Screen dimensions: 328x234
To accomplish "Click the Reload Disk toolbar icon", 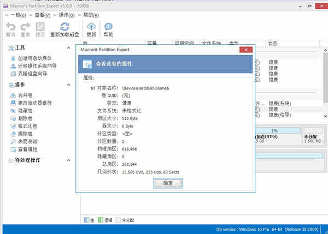I will [x=65, y=27].
